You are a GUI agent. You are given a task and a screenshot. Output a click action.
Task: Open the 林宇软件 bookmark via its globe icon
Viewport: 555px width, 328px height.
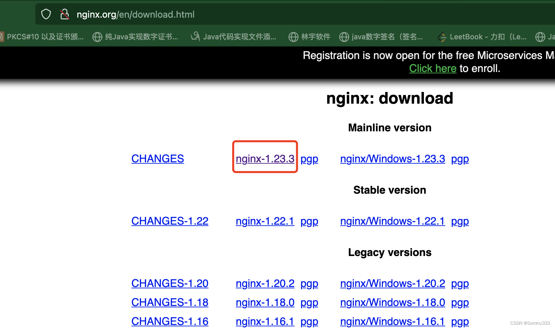pos(294,37)
